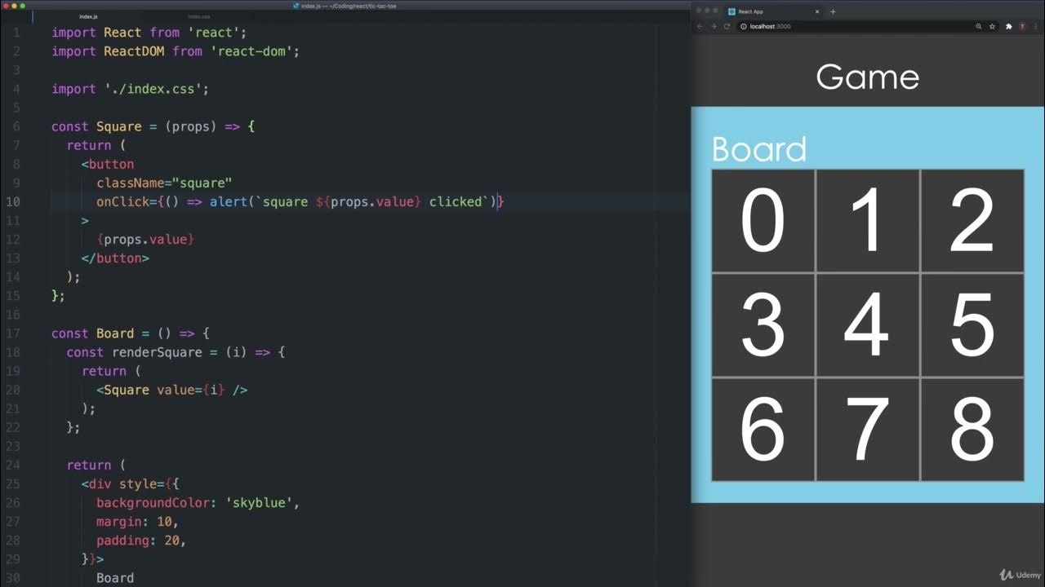This screenshot has width=1045, height=587.
Task: Open the browser three-dot menu
Action: pos(1034,26)
